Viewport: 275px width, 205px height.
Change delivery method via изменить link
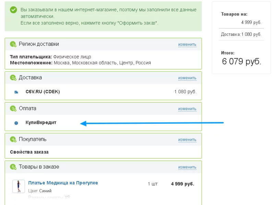click(x=187, y=78)
